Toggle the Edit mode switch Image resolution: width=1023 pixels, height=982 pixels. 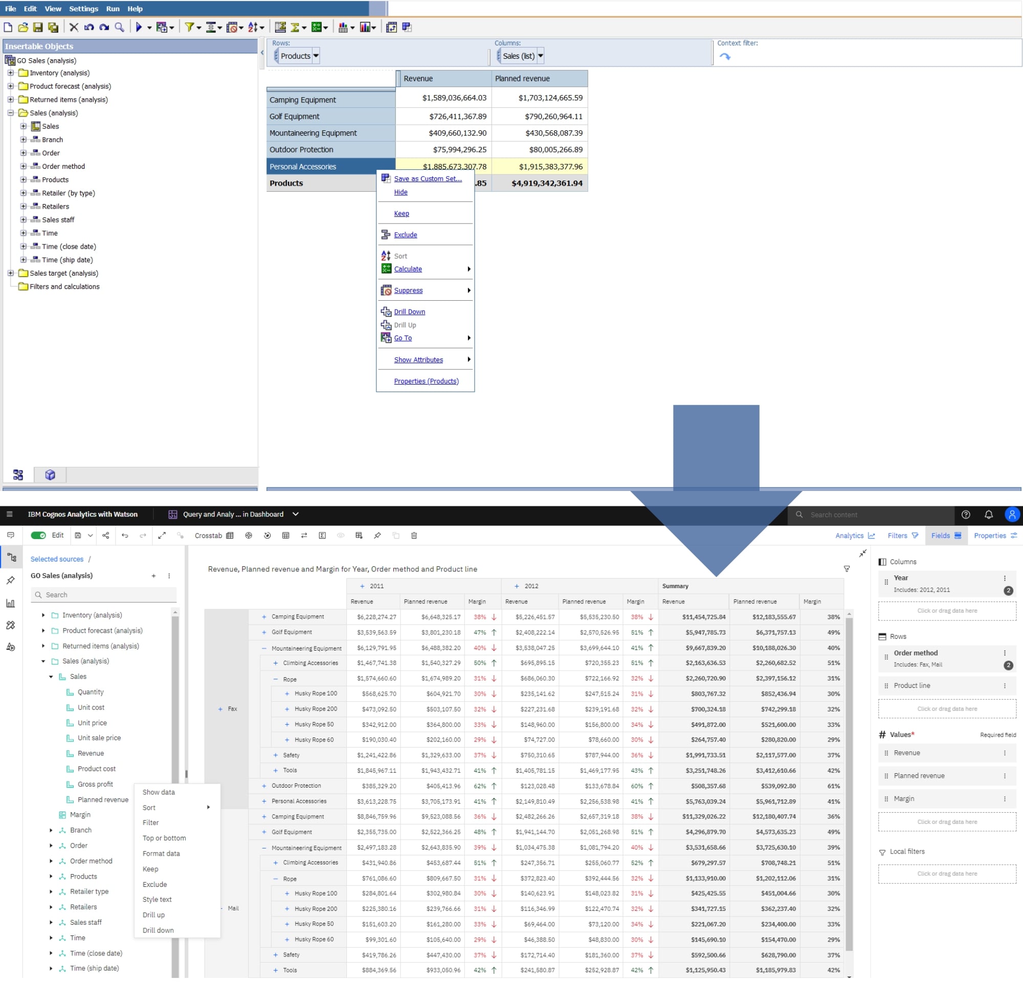(38, 535)
